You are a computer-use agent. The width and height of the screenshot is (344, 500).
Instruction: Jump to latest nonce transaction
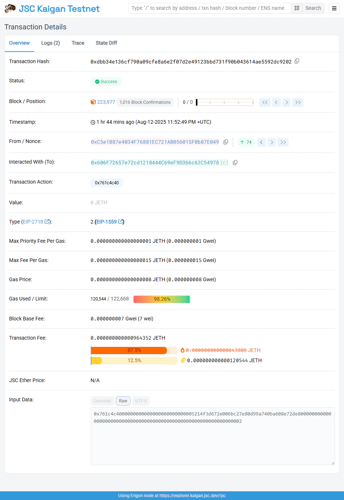[x=283, y=142]
